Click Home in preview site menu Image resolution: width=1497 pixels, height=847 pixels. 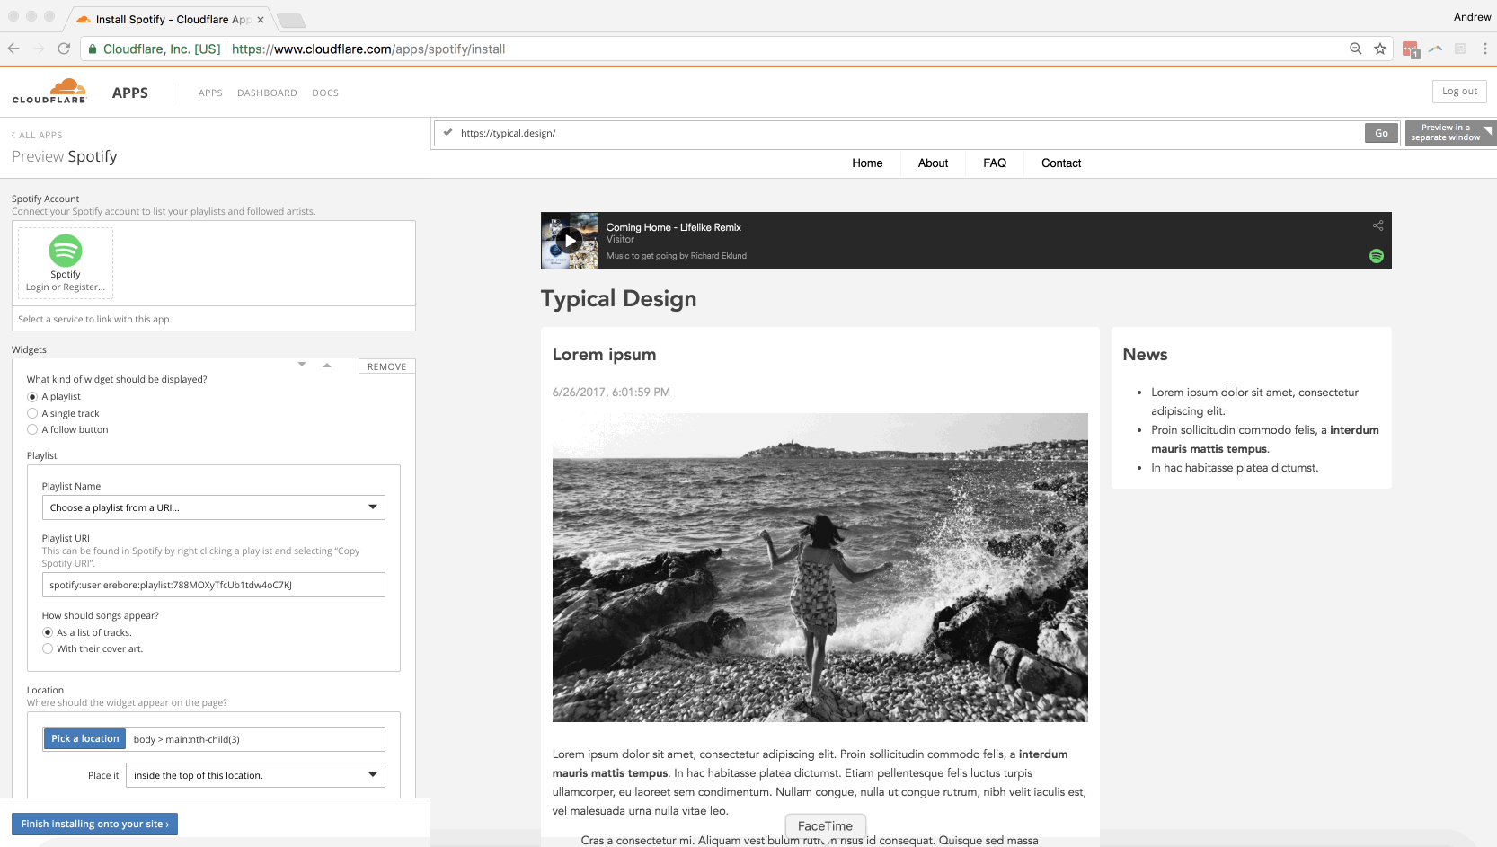click(x=867, y=163)
